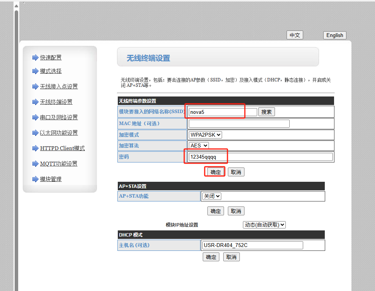
Task: Open the 加密模式 WPA2PSK dropdown
Action: click(x=205, y=135)
